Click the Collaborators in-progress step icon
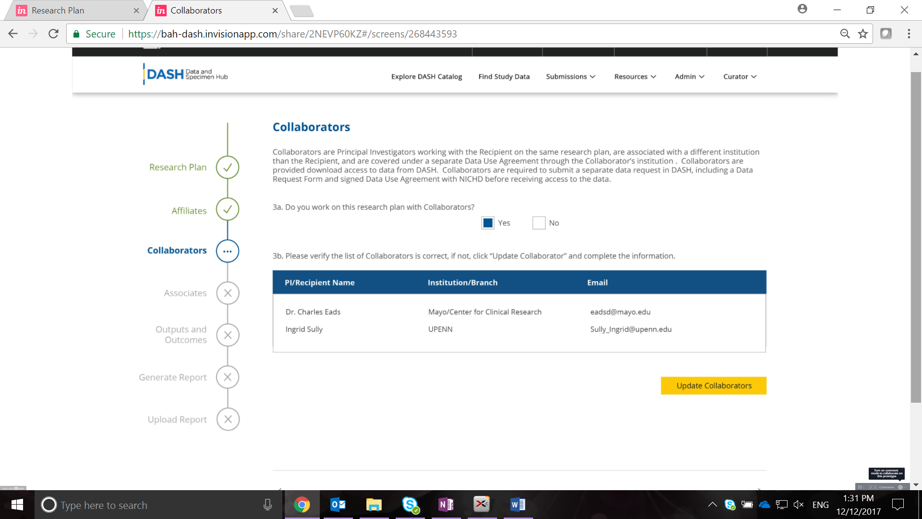 (228, 251)
